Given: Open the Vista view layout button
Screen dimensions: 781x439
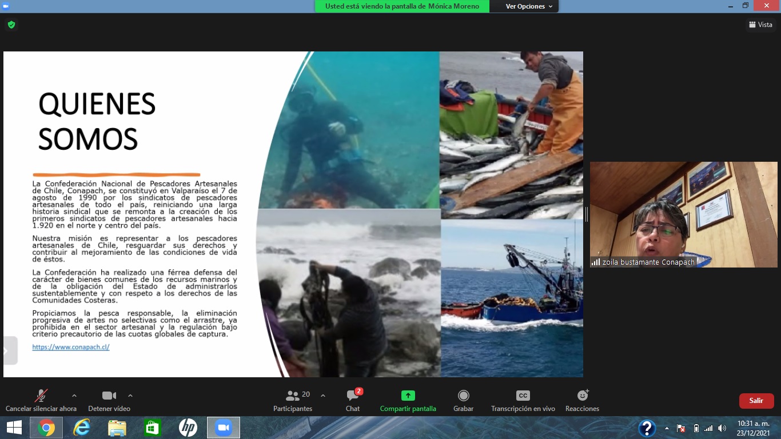Looking at the screenshot, I should pyautogui.click(x=761, y=25).
